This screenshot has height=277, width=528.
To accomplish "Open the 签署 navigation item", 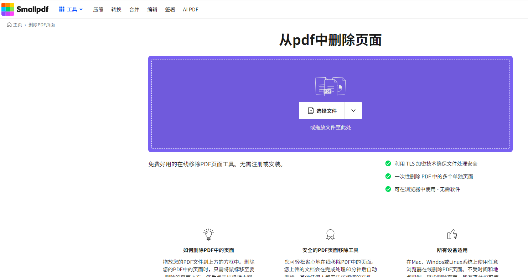I will [170, 10].
